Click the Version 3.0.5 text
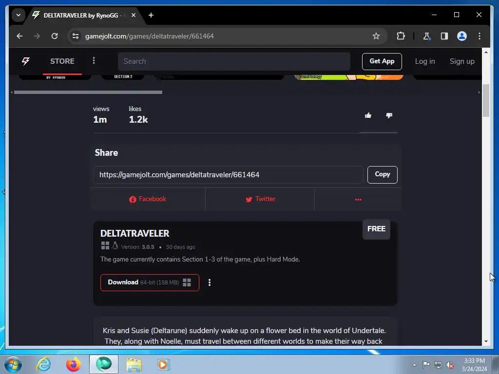499x374 pixels. click(137, 247)
